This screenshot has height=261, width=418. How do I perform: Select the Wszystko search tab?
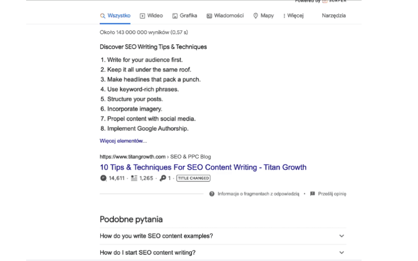(x=115, y=16)
